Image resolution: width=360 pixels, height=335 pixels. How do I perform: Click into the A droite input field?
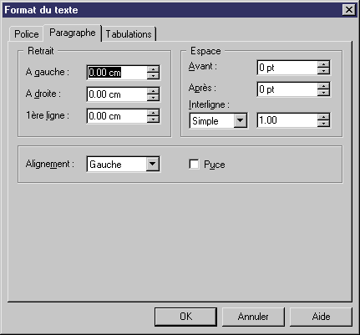click(117, 94)
